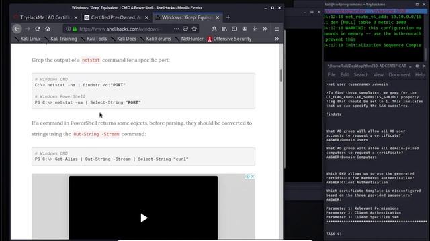The image size is (430, 241).
Task: Expand more toolbar tools chevron
Action: coord(265,29)
